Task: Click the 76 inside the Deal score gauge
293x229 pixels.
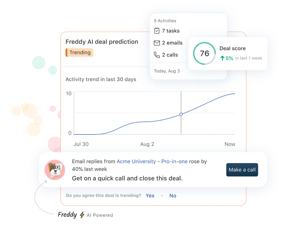Action: pyautogui.click(x=204, y=53)
